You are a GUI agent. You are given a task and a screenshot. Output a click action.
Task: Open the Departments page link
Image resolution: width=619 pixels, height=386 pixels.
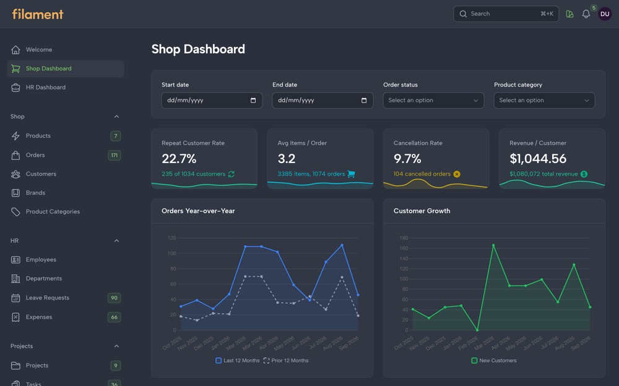[x=66, y=279]
